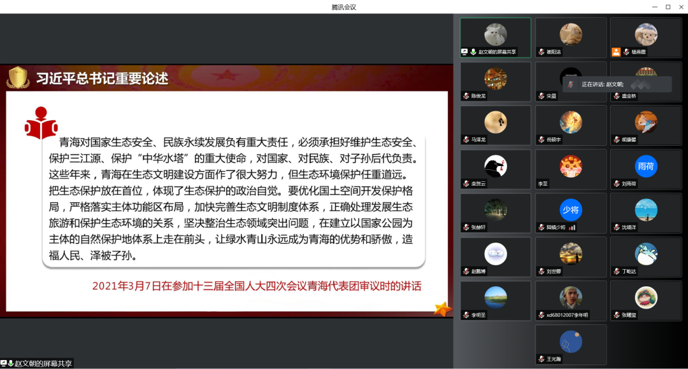Click the white cat avatar of 赵文朝
The image size is (688, 369).
point(495,34)
